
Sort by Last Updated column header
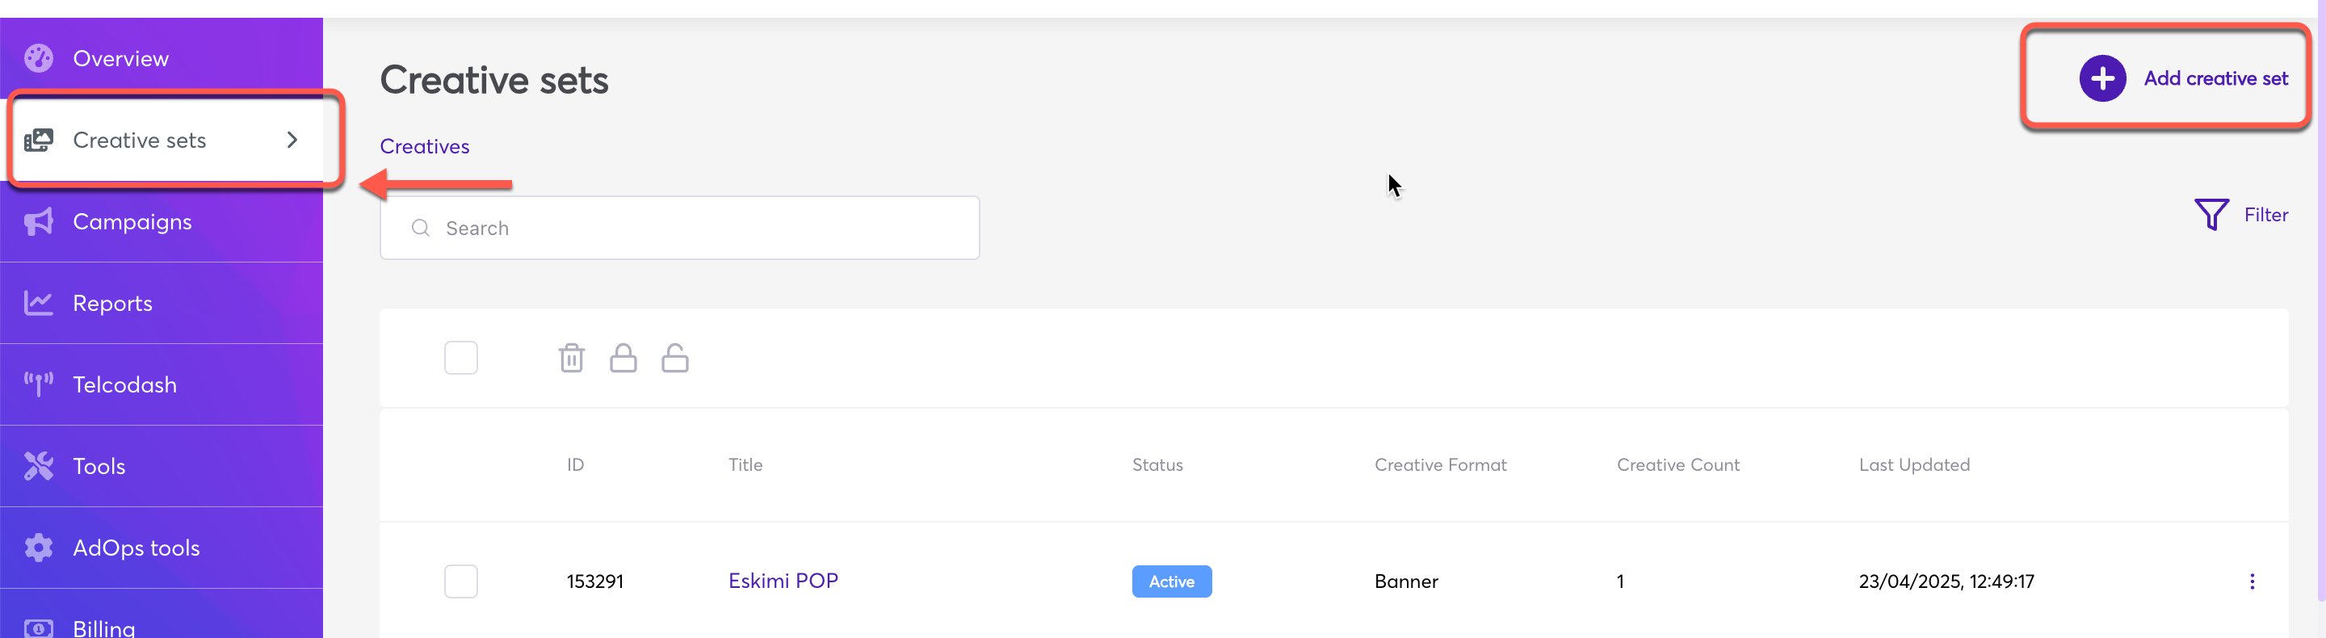(1913, 464)
